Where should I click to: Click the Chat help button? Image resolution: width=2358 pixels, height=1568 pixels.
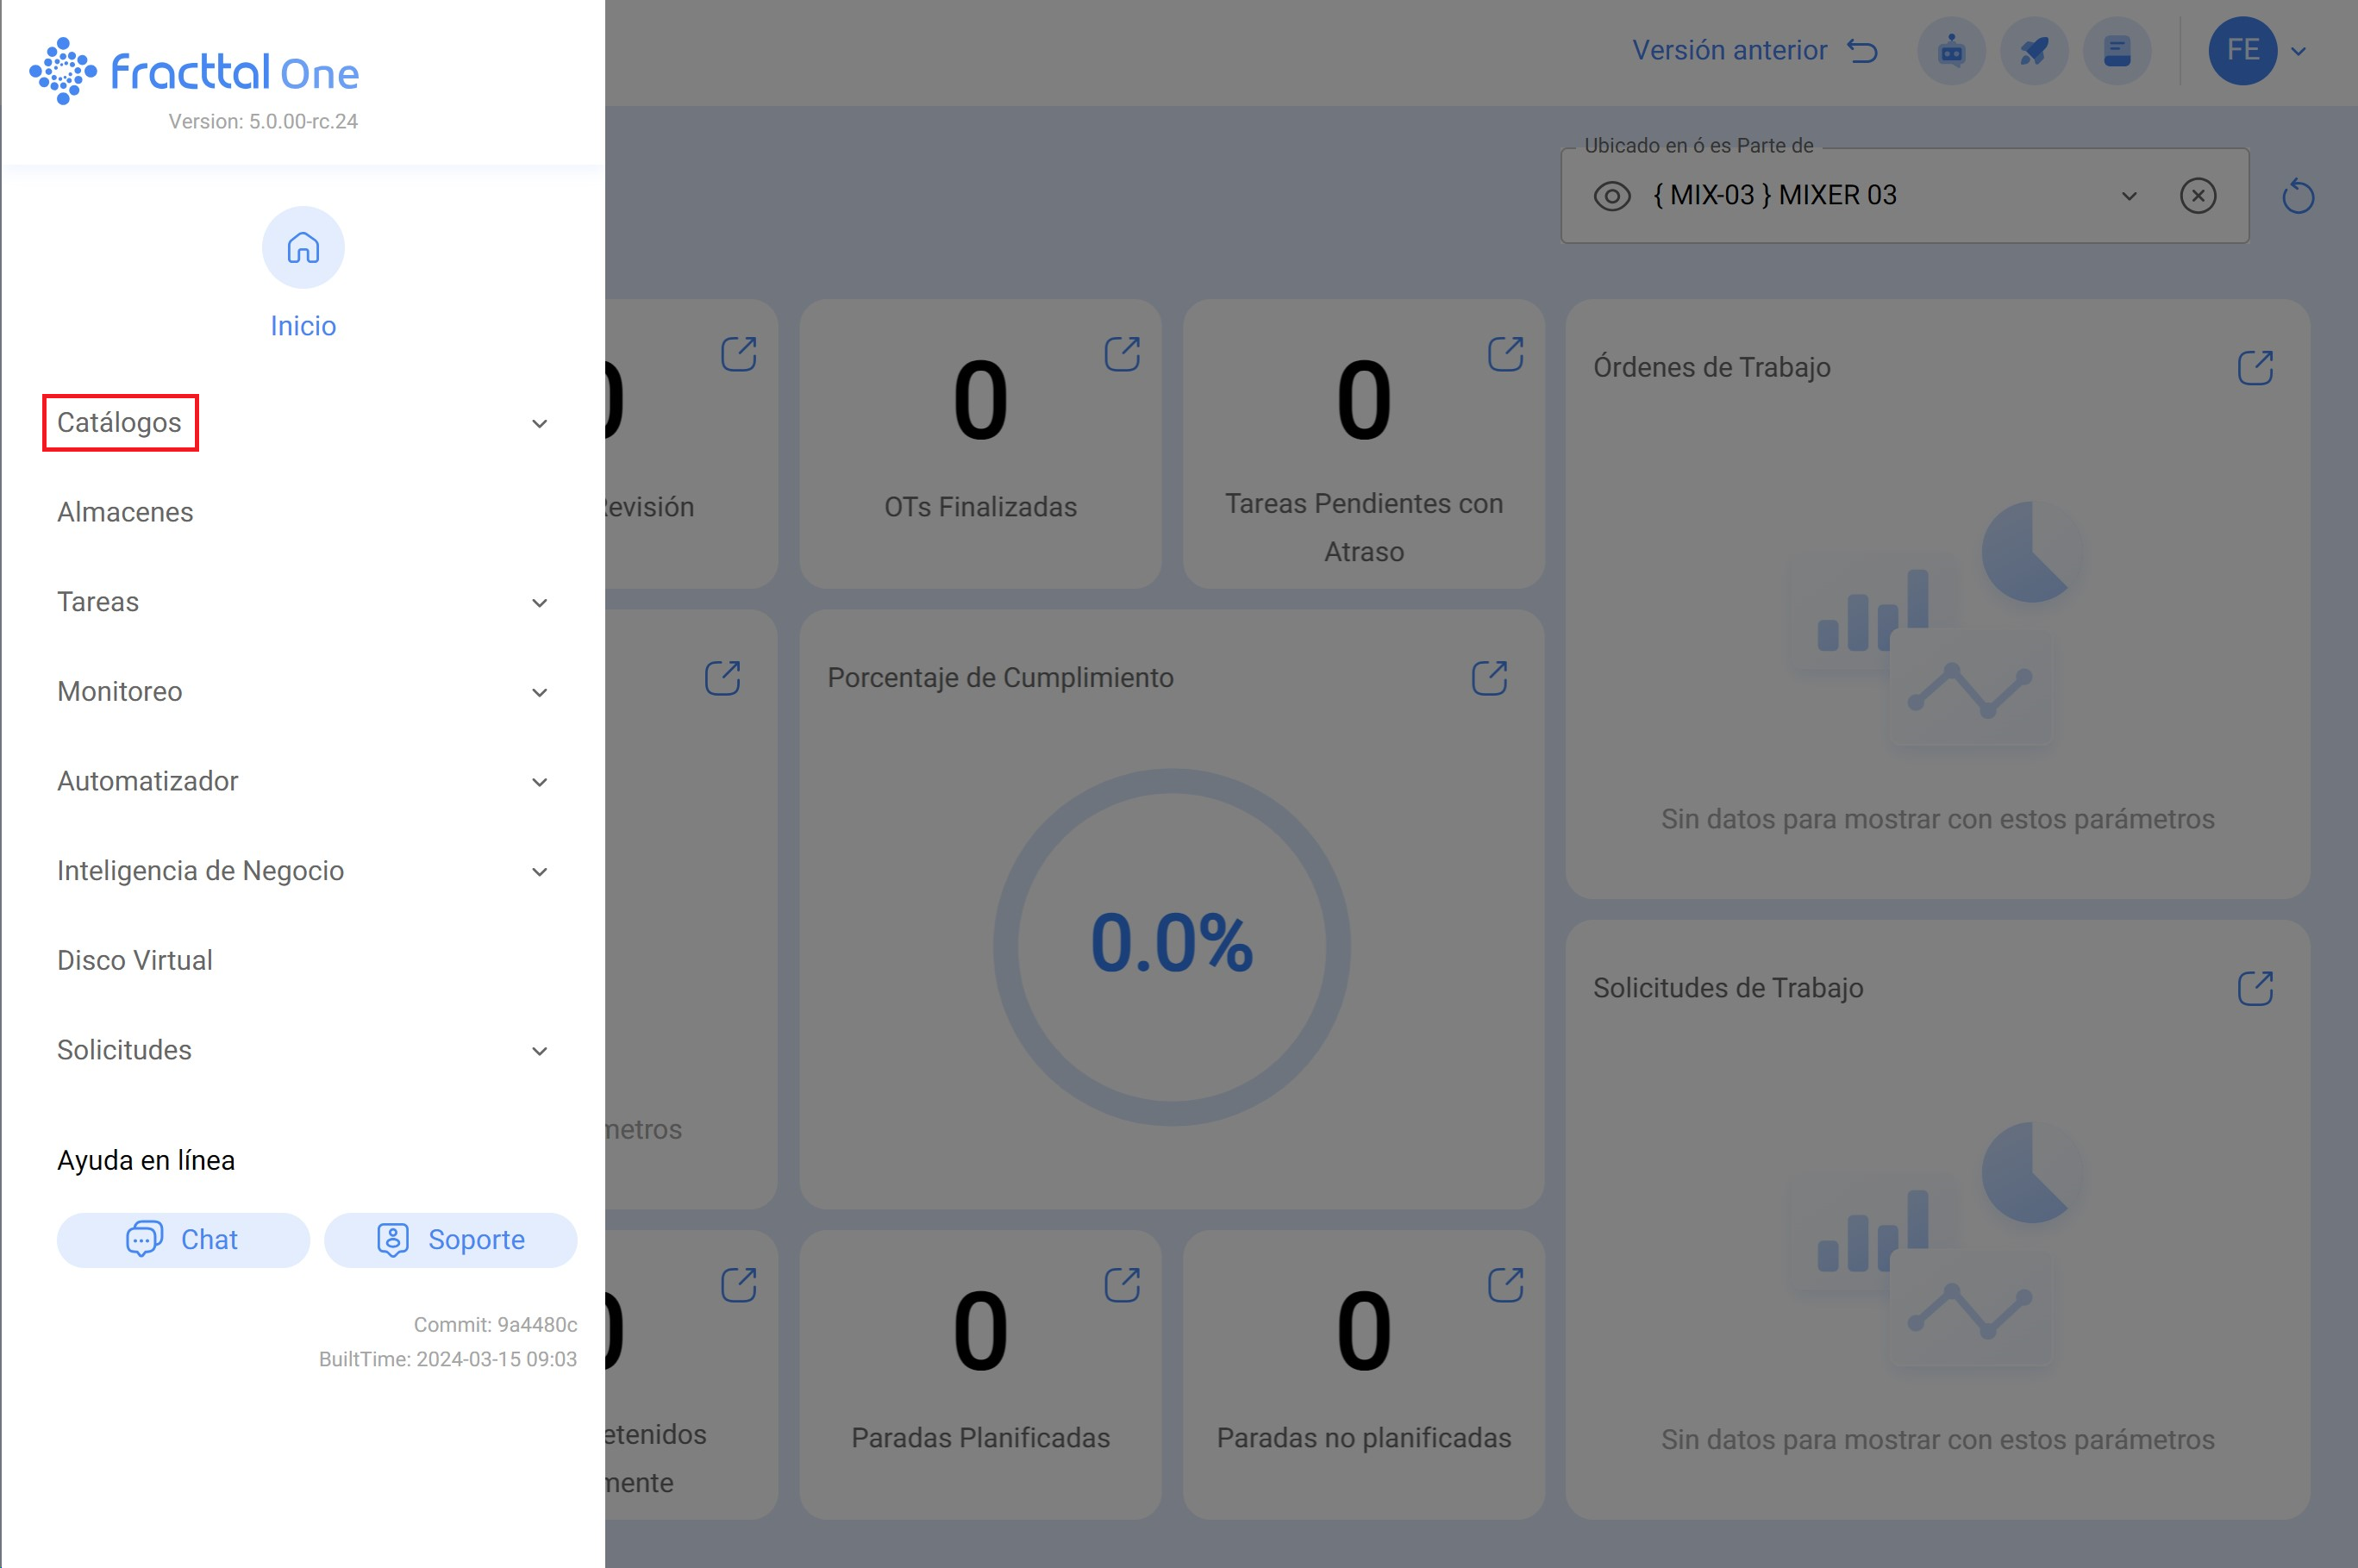click(183, 1240)
